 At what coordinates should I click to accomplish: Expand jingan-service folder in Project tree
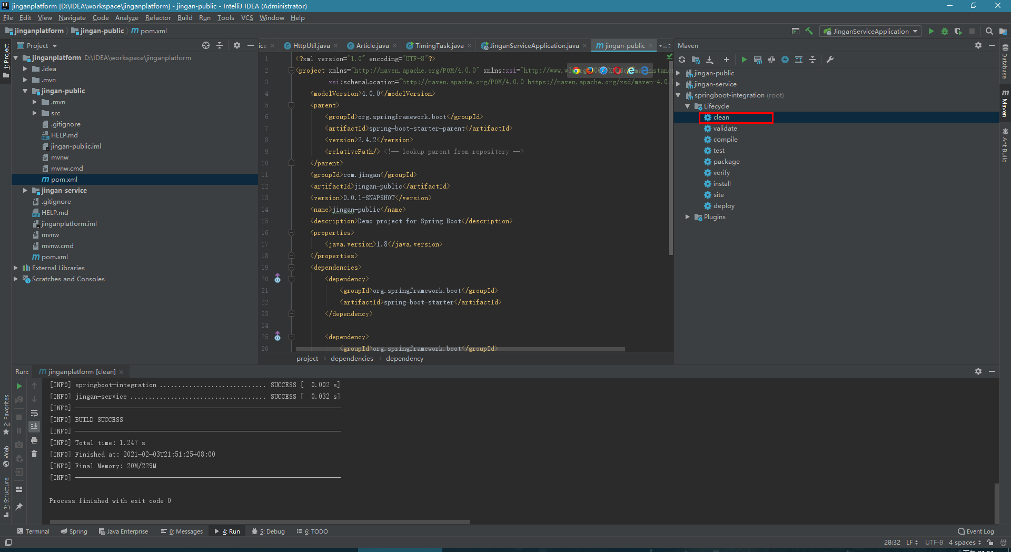25,191
